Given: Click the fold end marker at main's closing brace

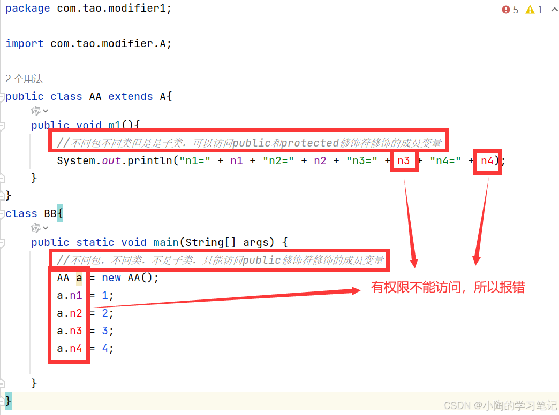Looking at the screenshot, I should tap(2, 383).
